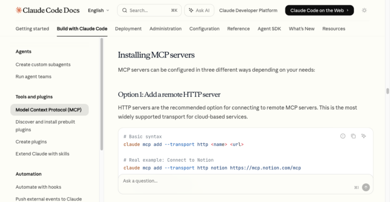Click the '# Basic syntax' comment line

click(143, 137)
